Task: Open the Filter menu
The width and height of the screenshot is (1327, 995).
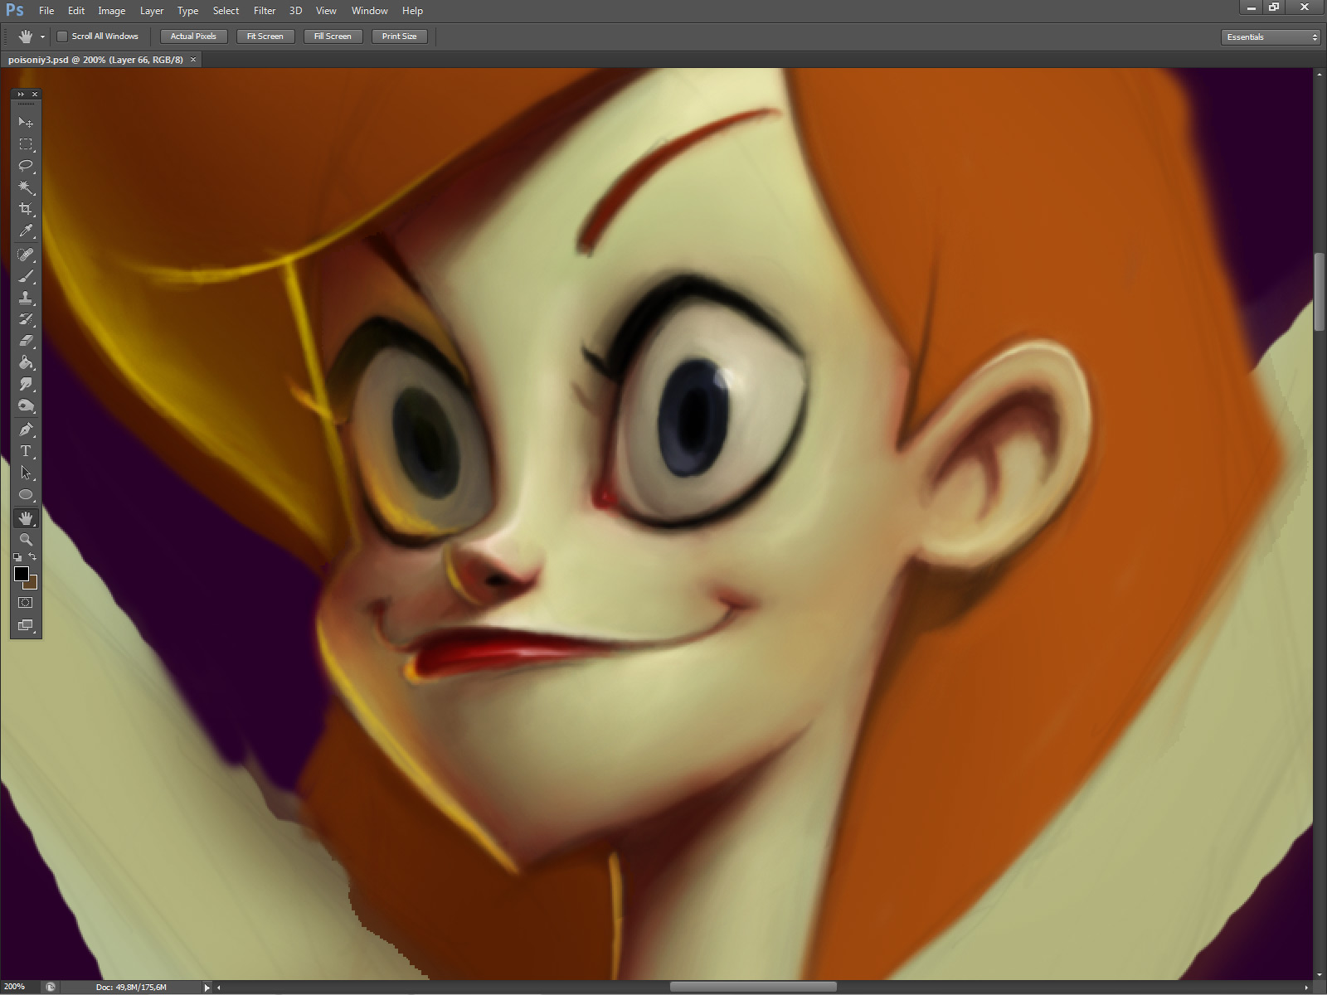Action: 265,11
